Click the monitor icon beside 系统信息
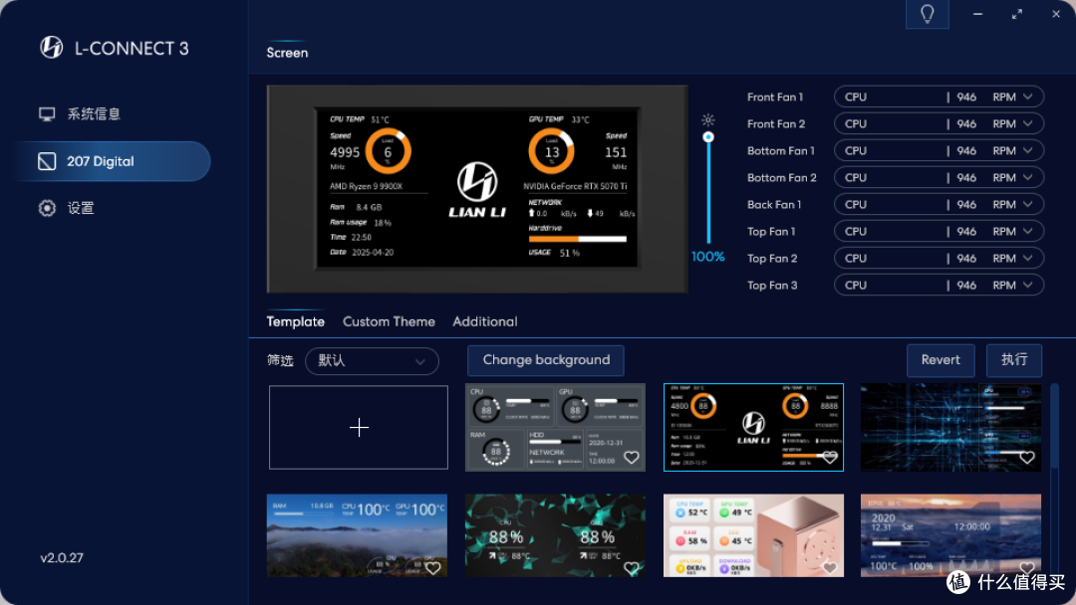This screenshot has height=605, width=1076. [x=47, y=113]
